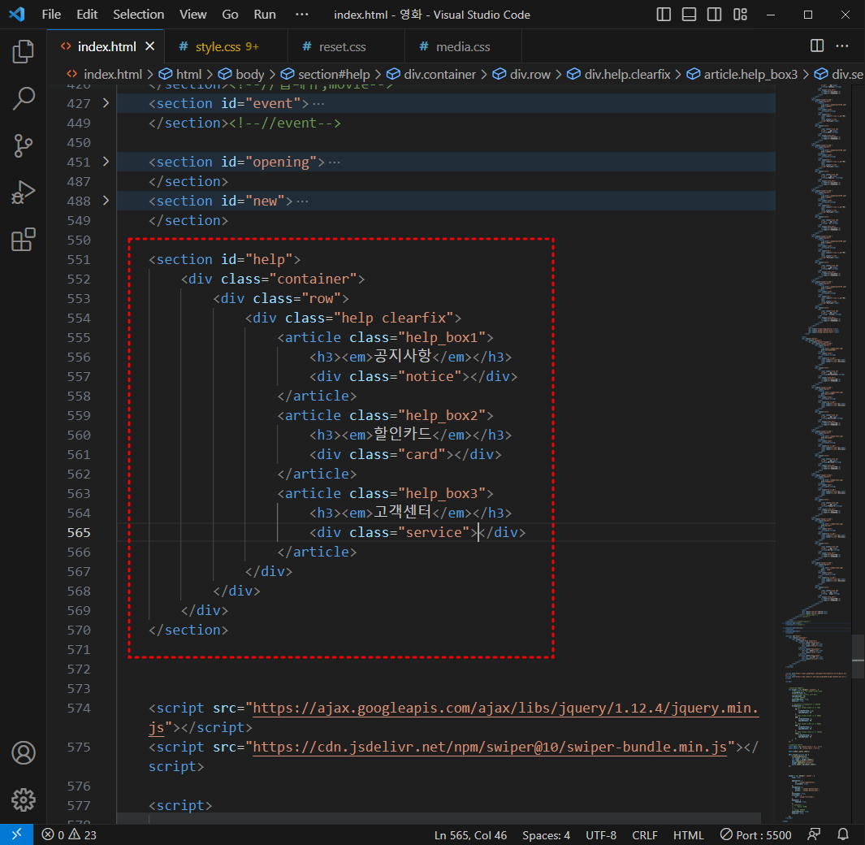Click div.container breadcrumb item

(431, 74)
